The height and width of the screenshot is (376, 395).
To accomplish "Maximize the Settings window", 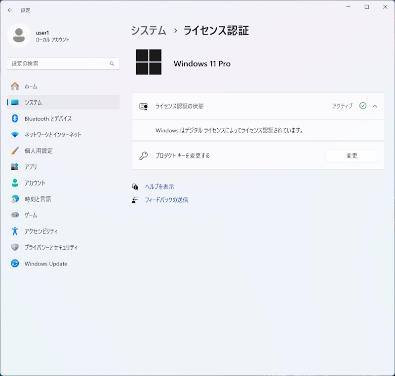I will click(x=367, y=7).
